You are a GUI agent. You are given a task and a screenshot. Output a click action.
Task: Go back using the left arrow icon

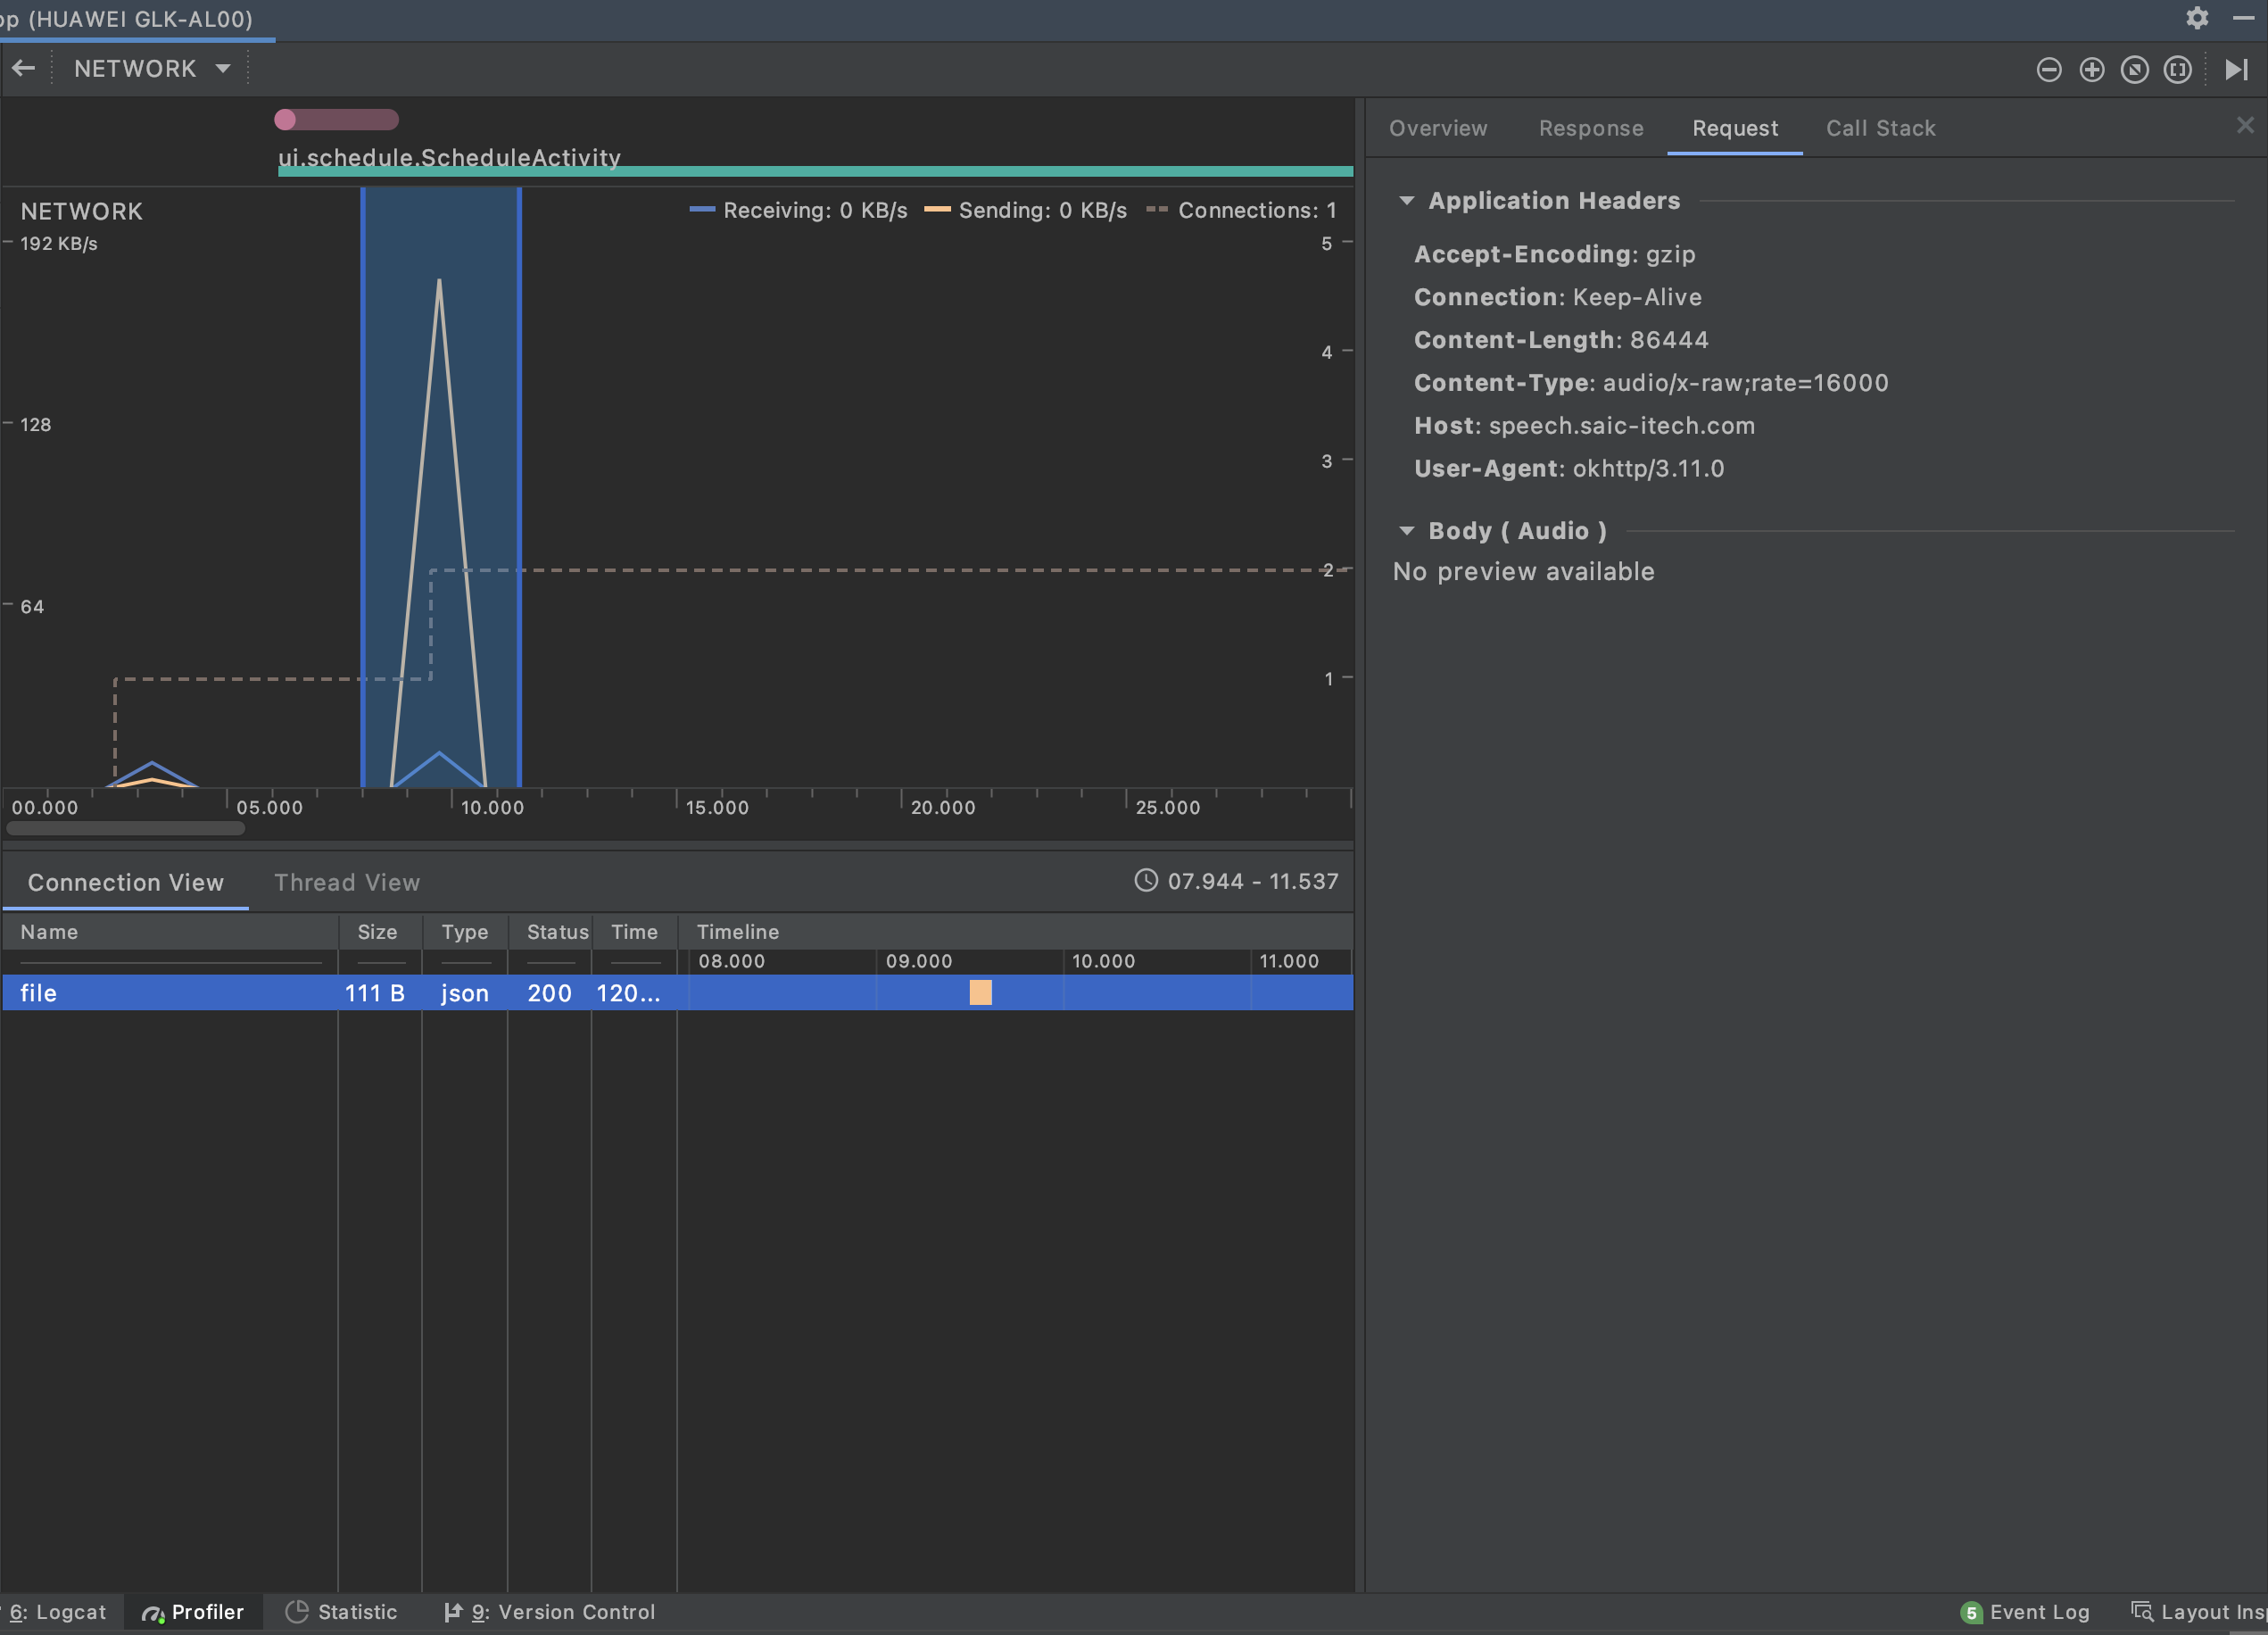24,68
